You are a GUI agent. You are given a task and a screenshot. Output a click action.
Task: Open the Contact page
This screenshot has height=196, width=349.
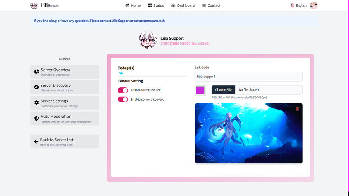(x=211, y=5)
